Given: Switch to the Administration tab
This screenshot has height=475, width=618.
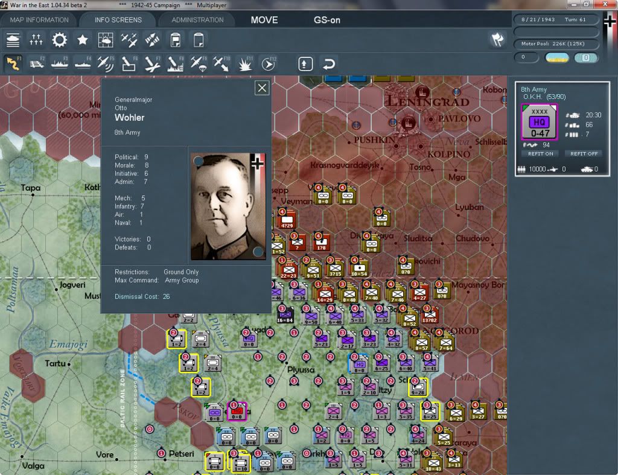Looking at the screenshot, I should coord(197,20).
